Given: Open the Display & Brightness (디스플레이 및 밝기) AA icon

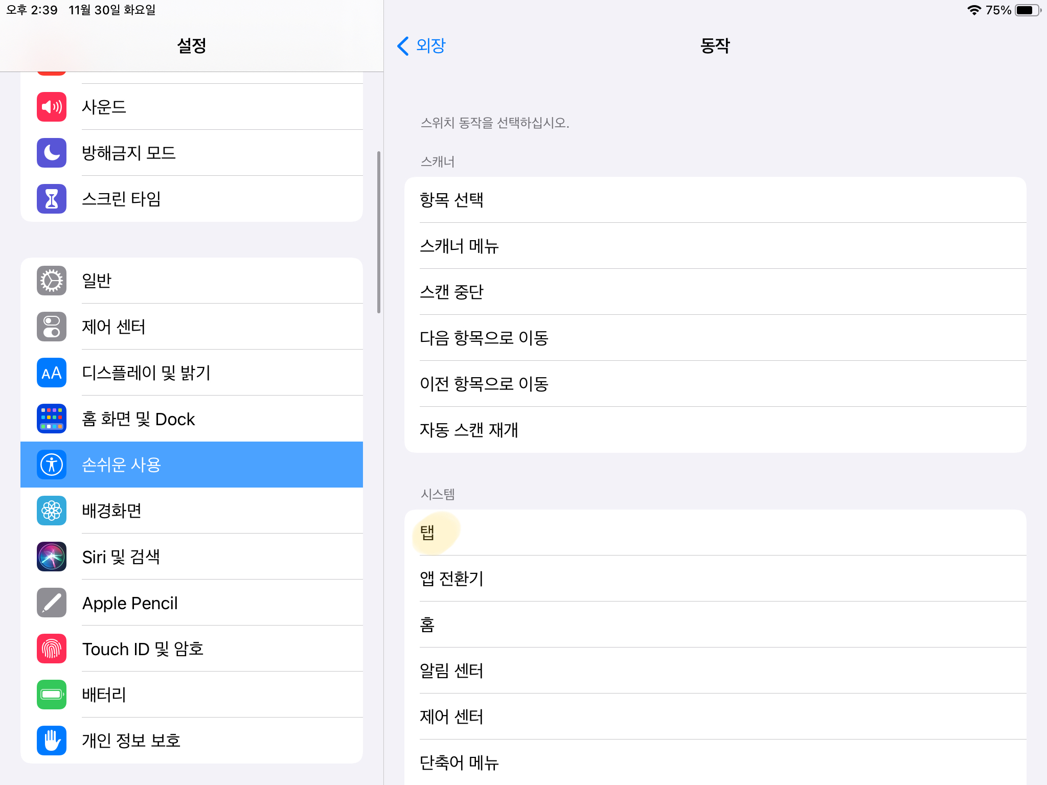Looking at the screenshot, I should (52, 373).
